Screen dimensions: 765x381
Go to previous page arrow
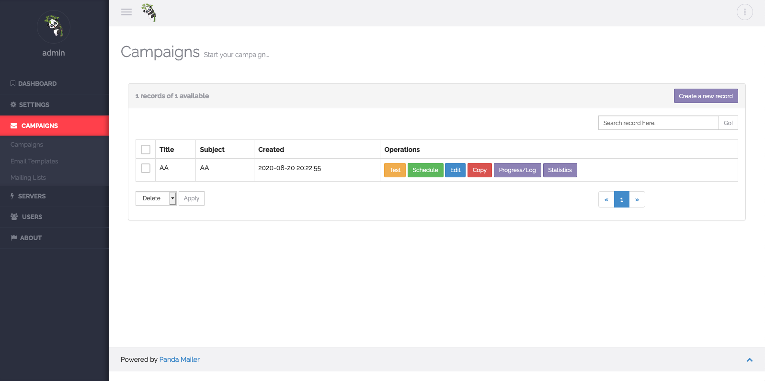tap(606, 199)
